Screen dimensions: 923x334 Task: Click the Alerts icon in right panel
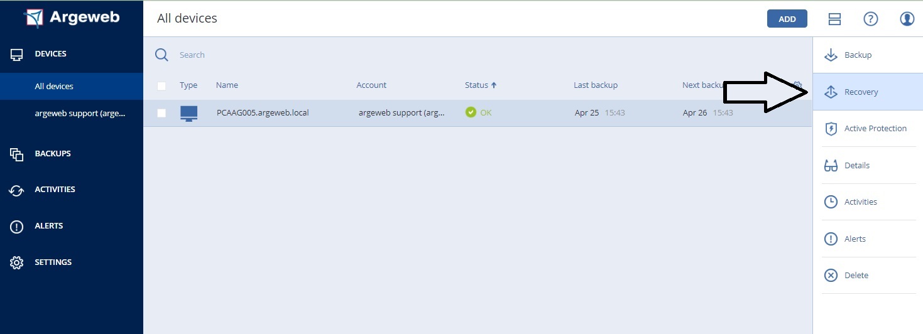pyautogui.click(x=831, y=239)
